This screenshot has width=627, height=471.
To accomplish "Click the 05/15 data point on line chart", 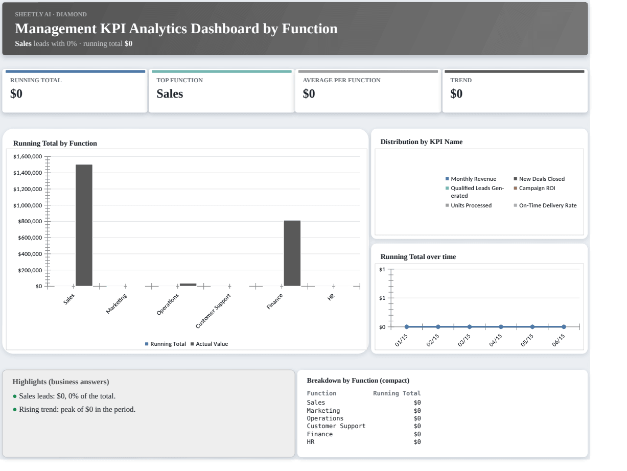I will click(532, 327).
